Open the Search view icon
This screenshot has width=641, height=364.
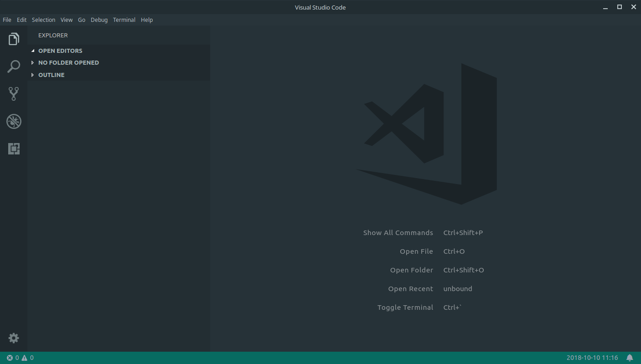click(x=14, y=67)
